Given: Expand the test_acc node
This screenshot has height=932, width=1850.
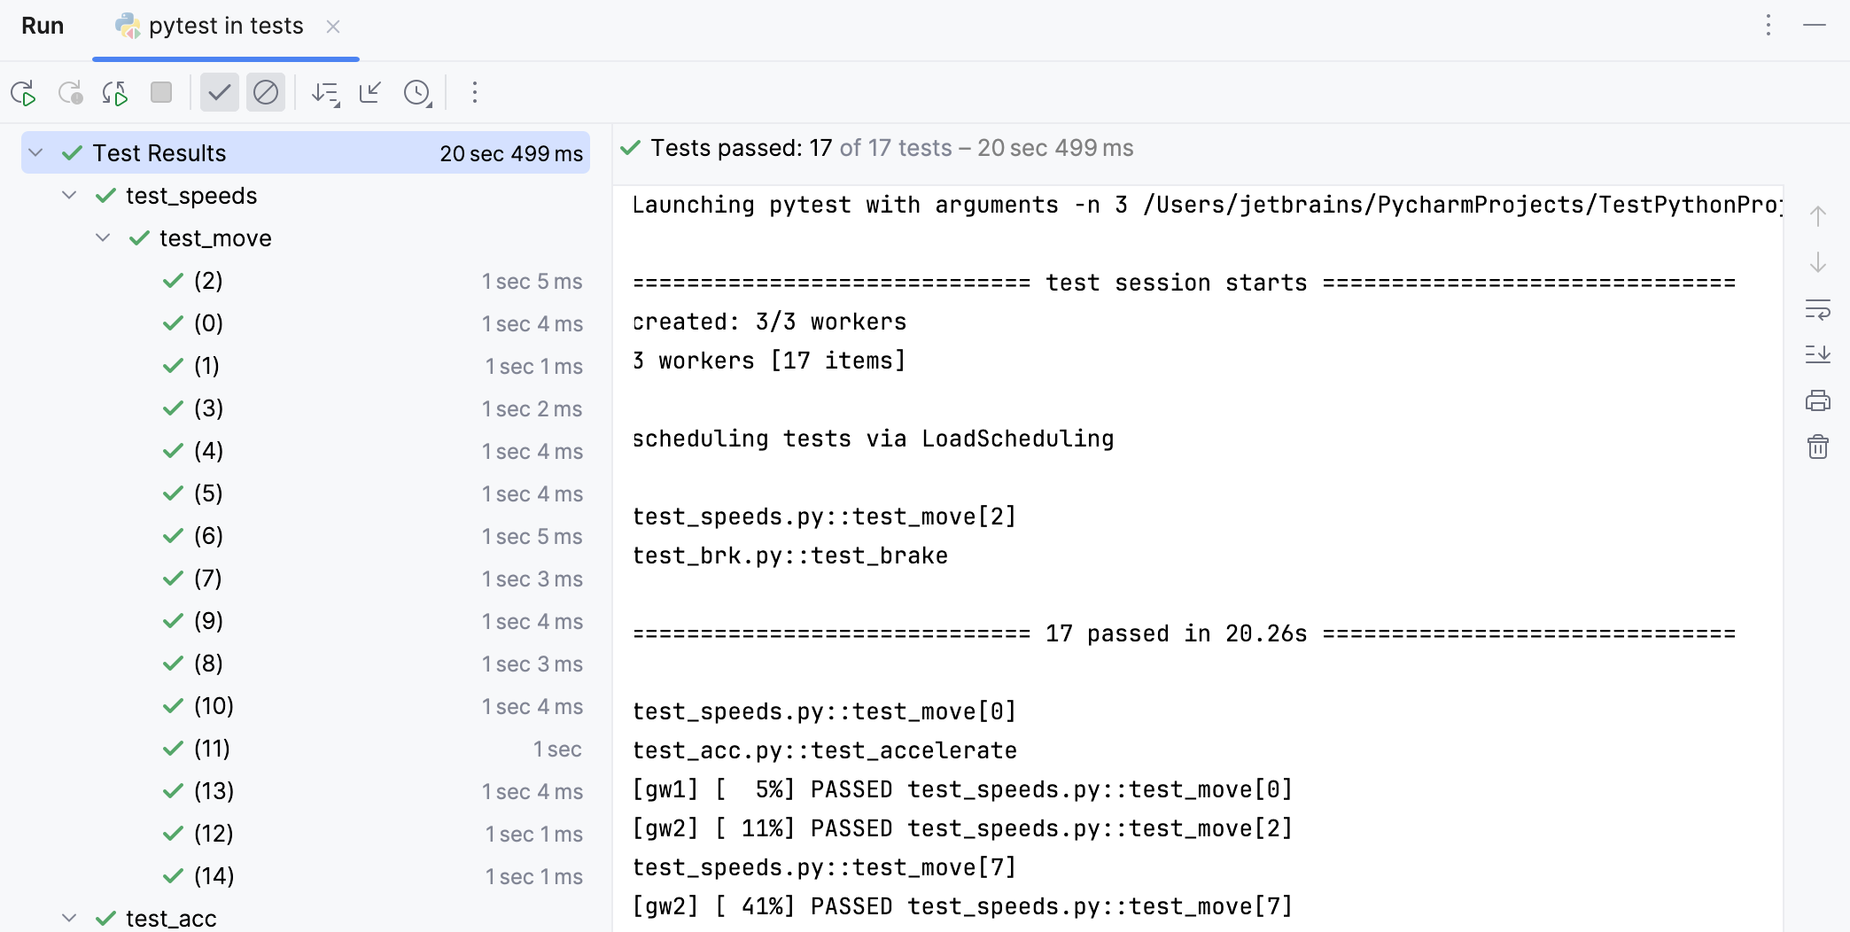Looking at the screenshot, I should point(69,919).
